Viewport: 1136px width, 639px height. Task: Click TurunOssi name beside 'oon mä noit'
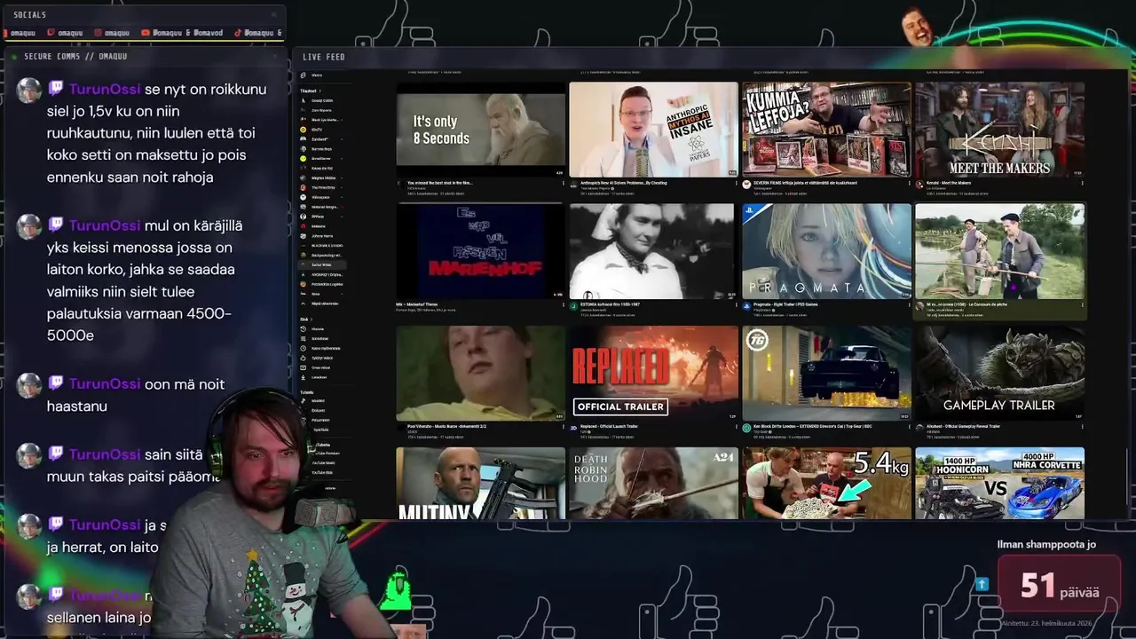[105, 384]
